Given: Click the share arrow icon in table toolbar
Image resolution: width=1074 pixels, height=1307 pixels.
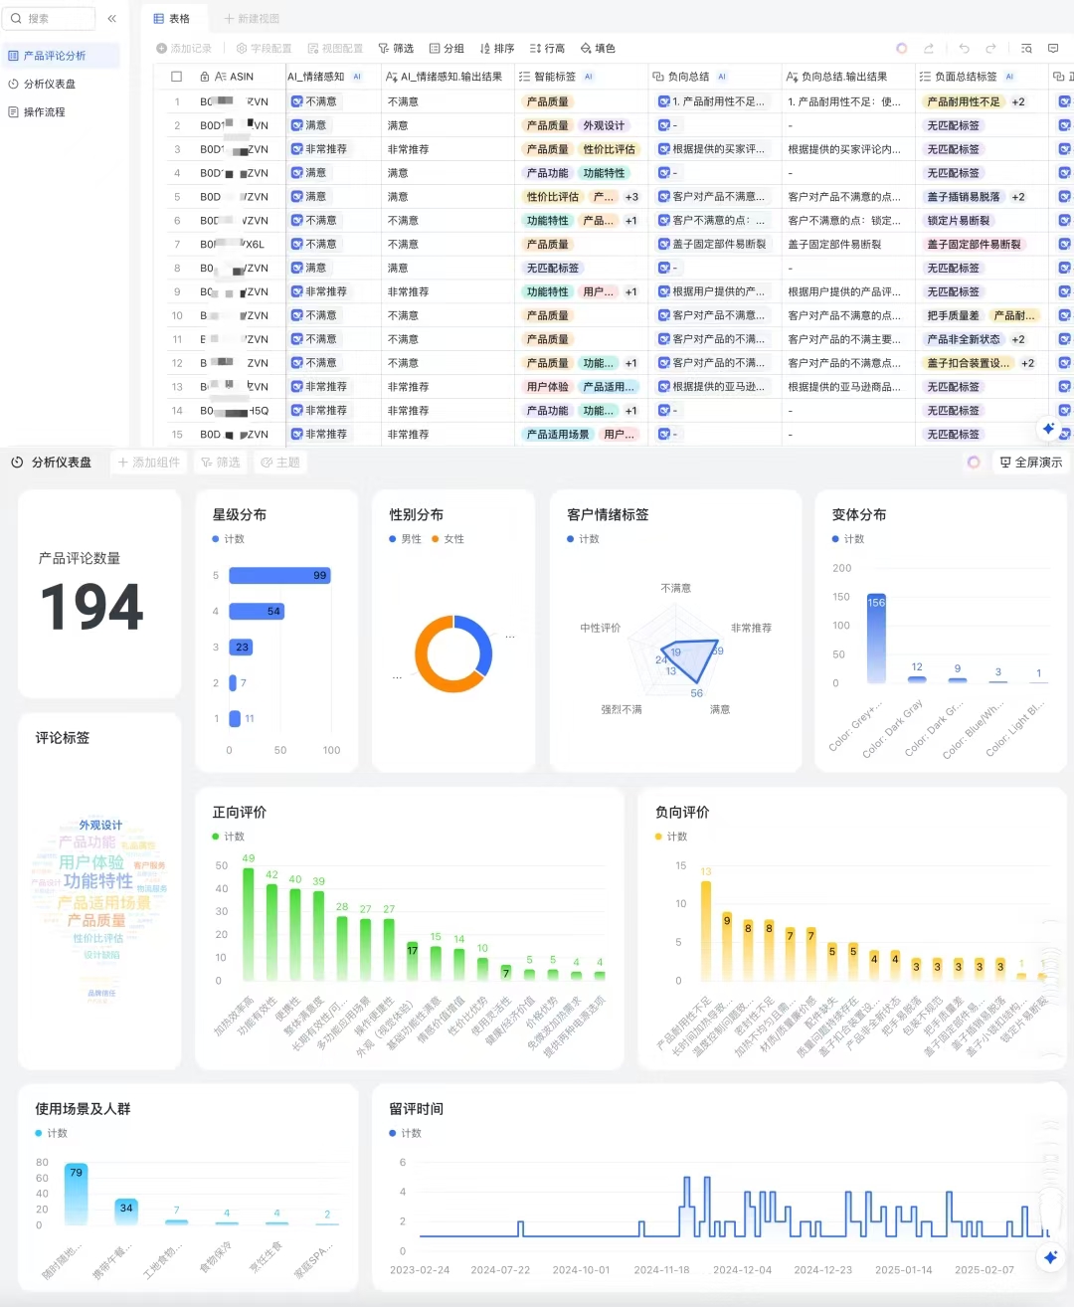Looking at the screenshot, I should [929, 48].
